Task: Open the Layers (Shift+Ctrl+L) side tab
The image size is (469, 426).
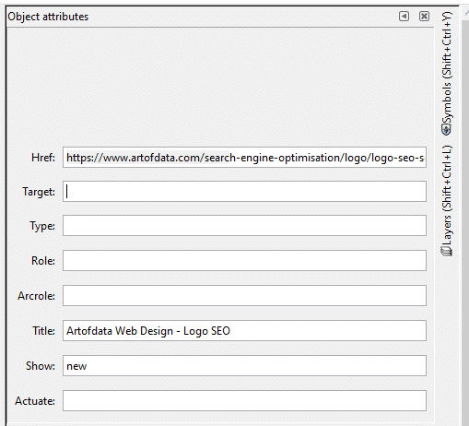Action: click(447, 200)
